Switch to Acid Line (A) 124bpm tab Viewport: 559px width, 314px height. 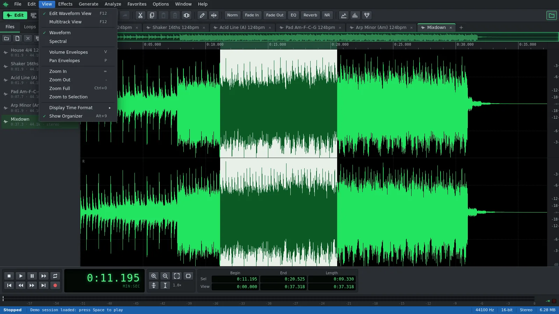(x=242, y=28)
